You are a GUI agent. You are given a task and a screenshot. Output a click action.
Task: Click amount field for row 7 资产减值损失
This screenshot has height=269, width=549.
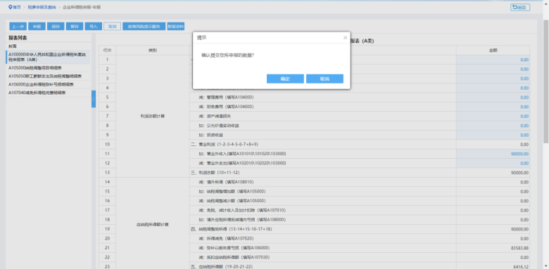click(493, 116)
